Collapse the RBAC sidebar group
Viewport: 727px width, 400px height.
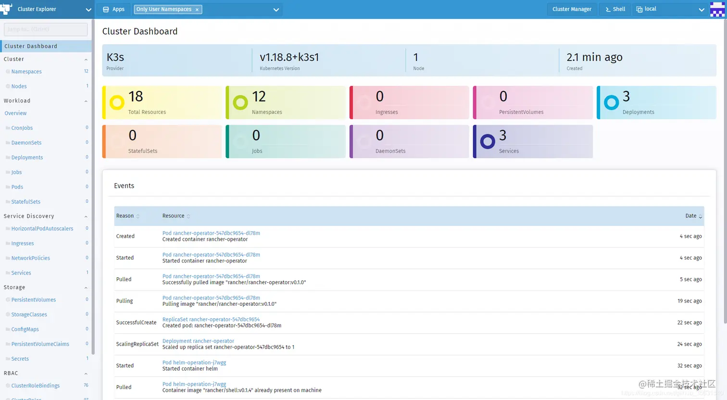86,374
